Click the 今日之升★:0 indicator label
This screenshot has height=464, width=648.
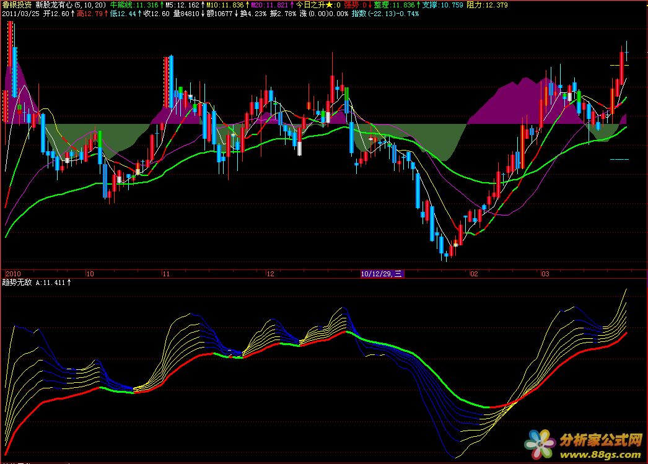click(318, 5)
